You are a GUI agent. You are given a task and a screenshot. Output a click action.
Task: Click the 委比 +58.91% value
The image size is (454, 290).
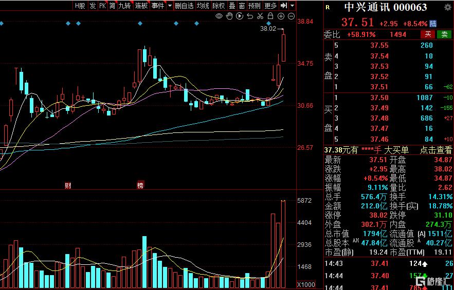(361, 35)
